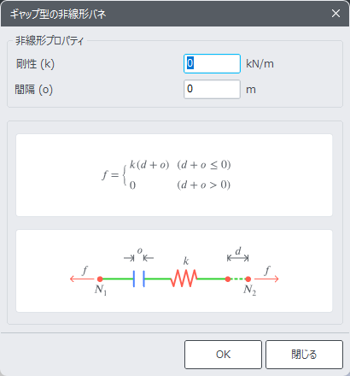Click the right-pointing force arrow f
This screenshot has height=376, width=350.
[x=266, y=279]
